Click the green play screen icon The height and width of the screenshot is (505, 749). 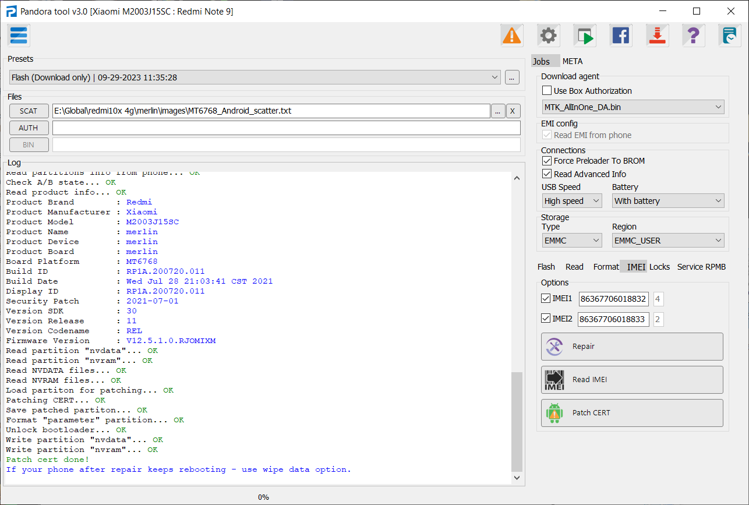584,36
